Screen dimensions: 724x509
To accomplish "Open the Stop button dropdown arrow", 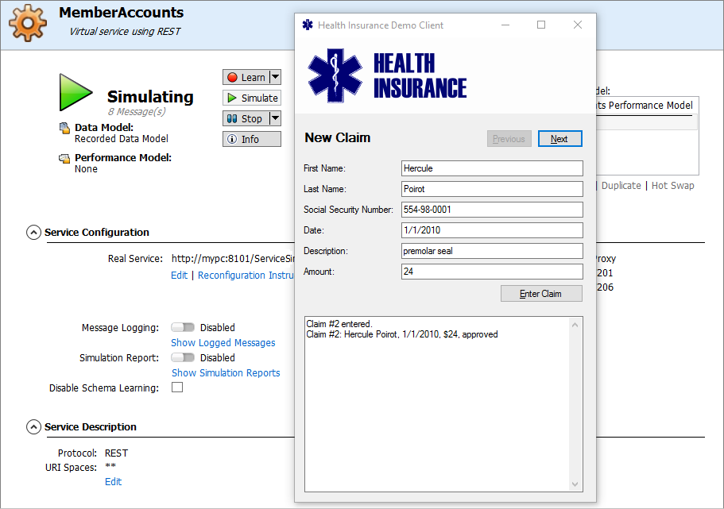I will tap(275, 118).
